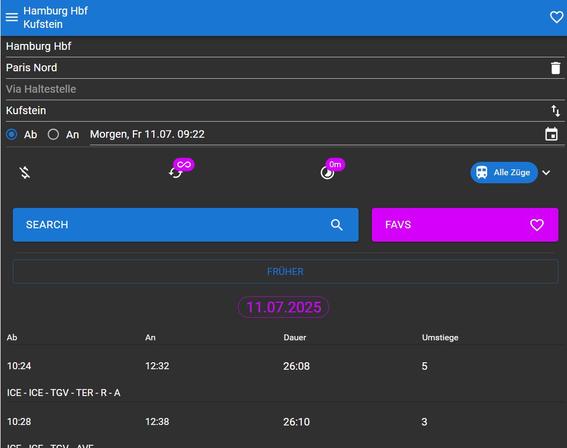Image resolution: width=567 pixels, height=448 pixels.
Task: Select the Alle Züge train filter
Action: tap(504, 173)
